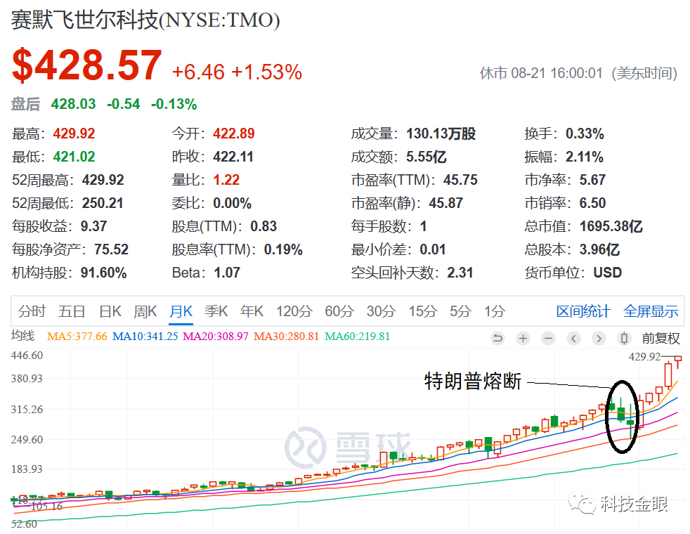Click the undo/reset chart icon
The width and height of the screenshot is (690, 534).
(x=497, y=338)
